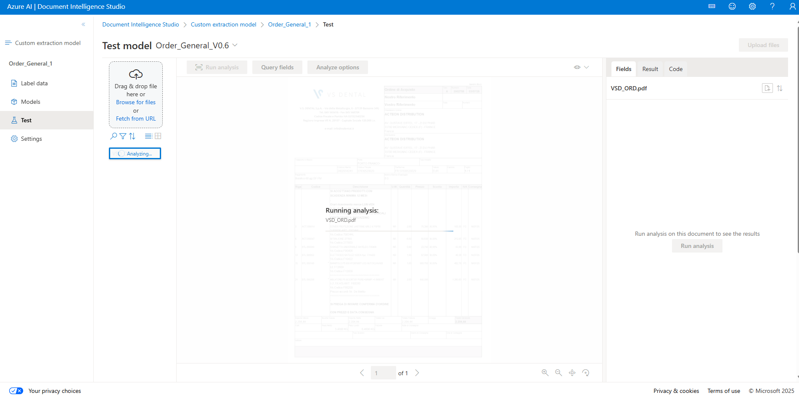The image size is (799, 395).
Task: Open feedback smiley icon
Action: click(732, 6)
